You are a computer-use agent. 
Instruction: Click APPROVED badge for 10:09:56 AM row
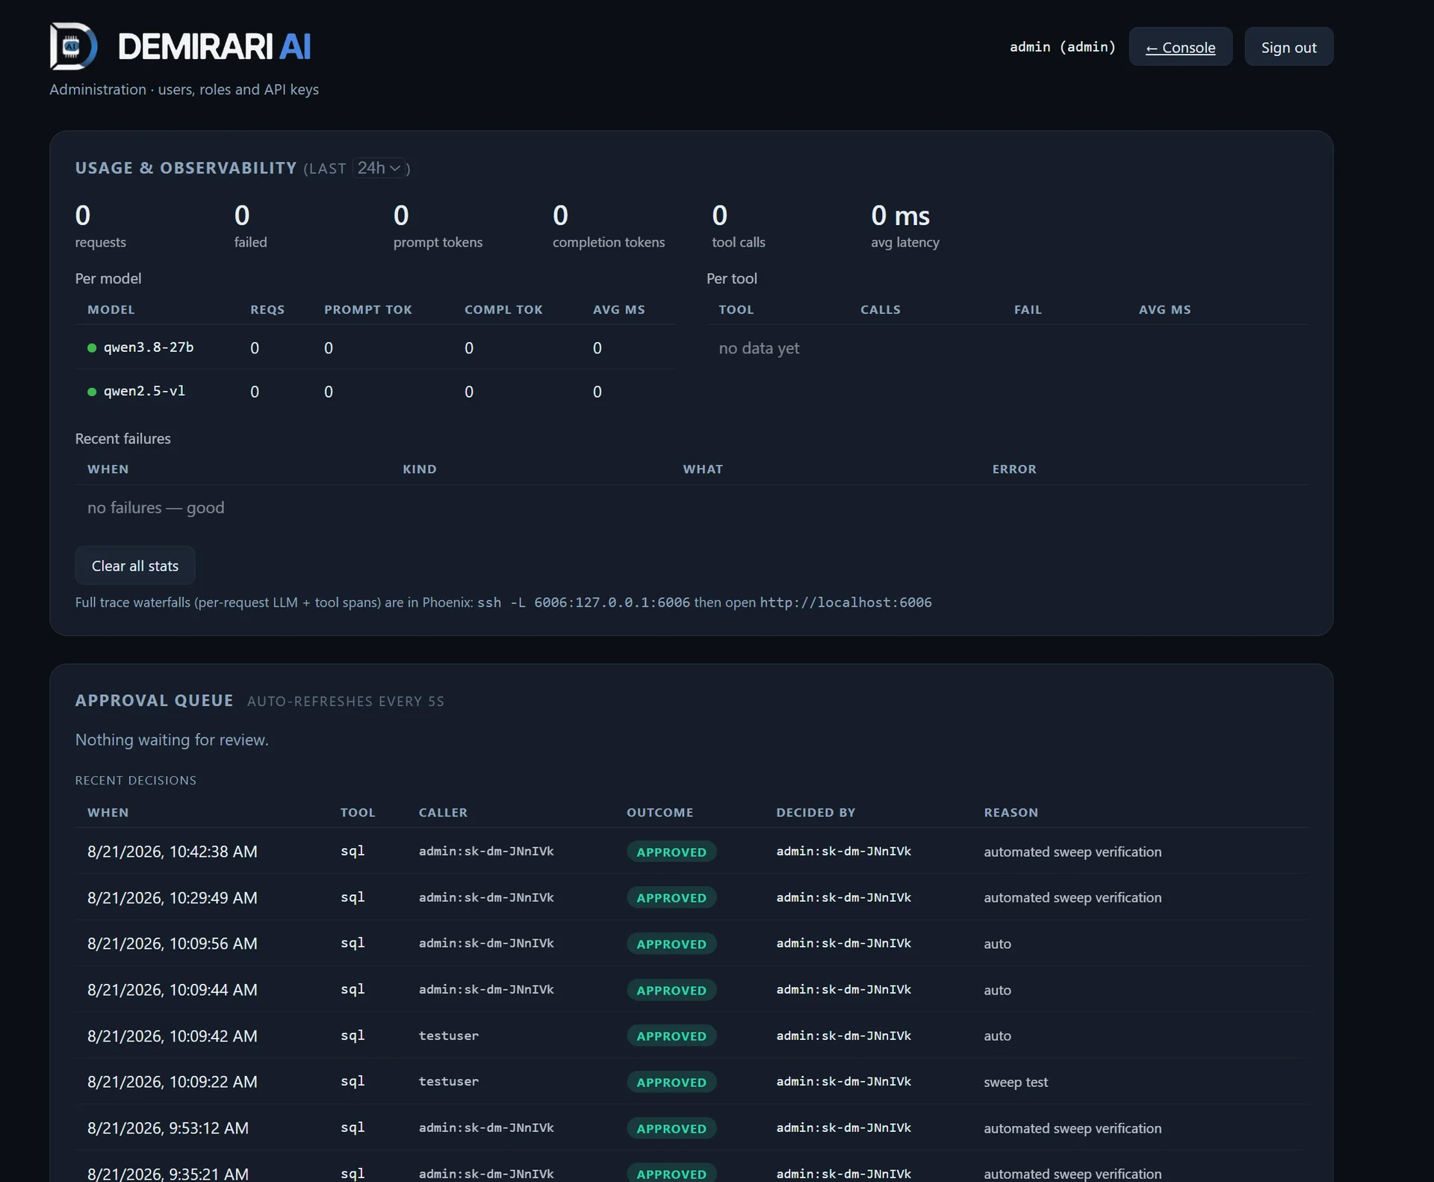(671, 944)
